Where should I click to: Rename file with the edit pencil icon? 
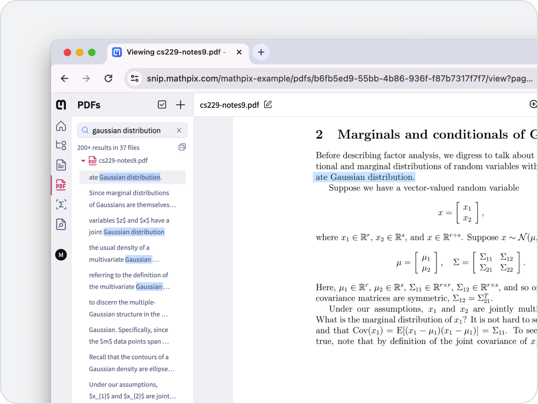click(x=268, y=104)
